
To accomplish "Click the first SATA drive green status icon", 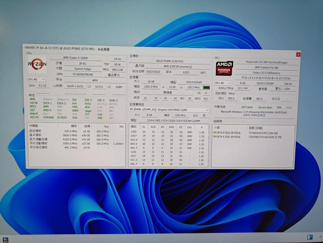I will click(216, 131).
